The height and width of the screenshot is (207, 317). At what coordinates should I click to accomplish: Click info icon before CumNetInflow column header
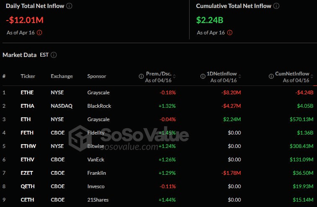point(271,76)
